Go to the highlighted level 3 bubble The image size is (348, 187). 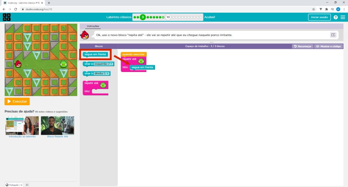[143, 17]
